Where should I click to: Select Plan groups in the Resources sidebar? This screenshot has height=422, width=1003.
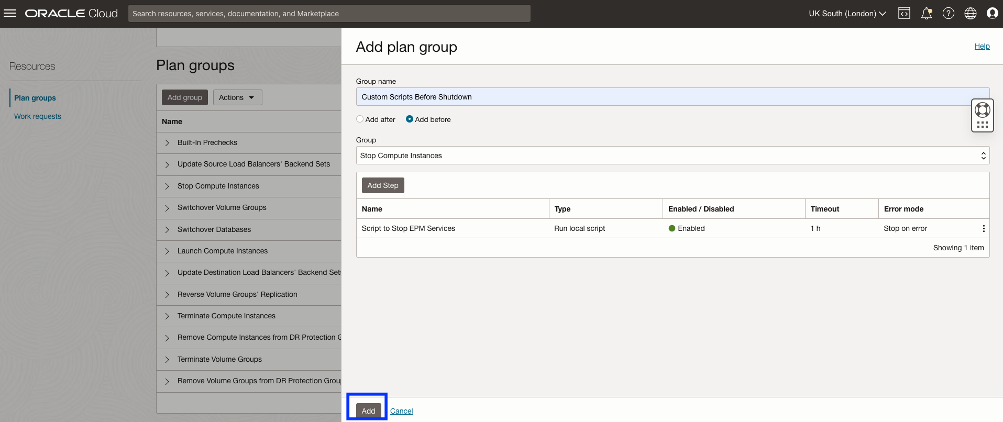point(35,98)
